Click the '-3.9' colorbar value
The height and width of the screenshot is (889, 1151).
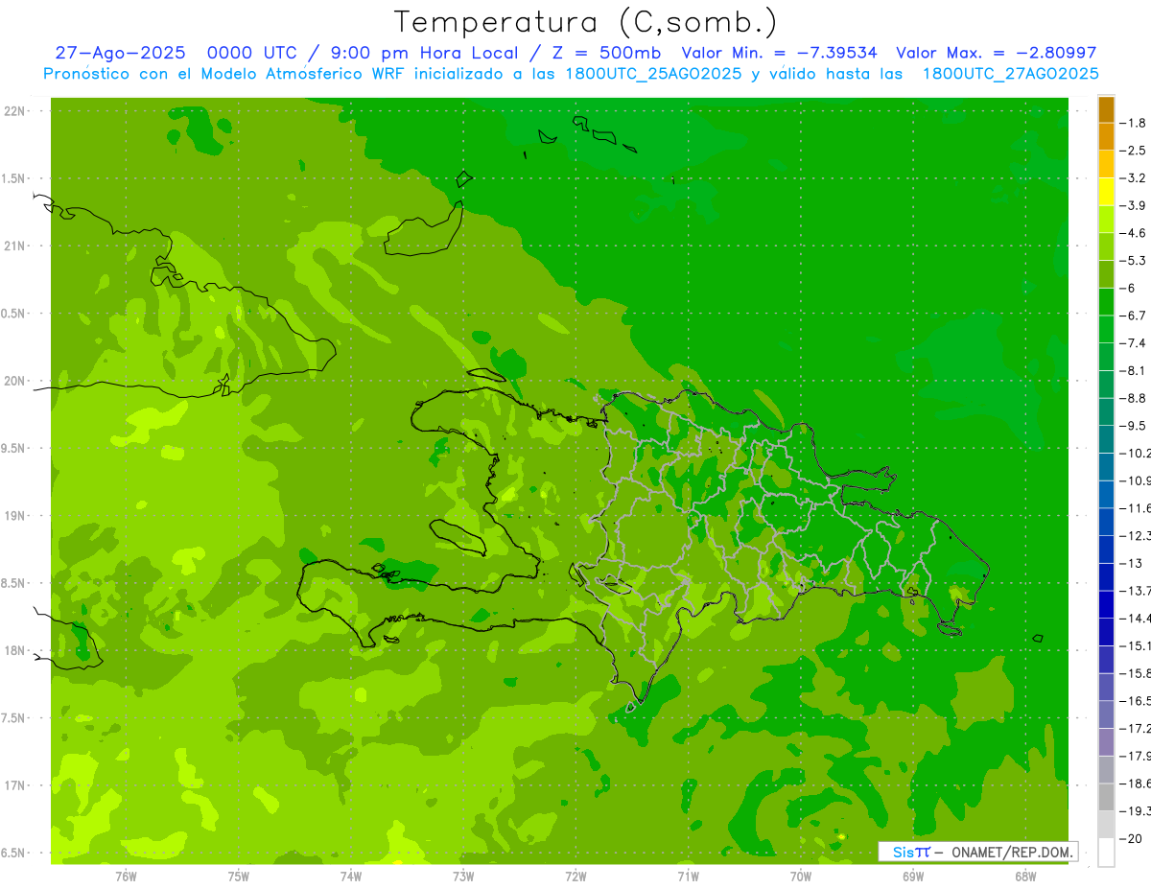tap(1134, 205)
